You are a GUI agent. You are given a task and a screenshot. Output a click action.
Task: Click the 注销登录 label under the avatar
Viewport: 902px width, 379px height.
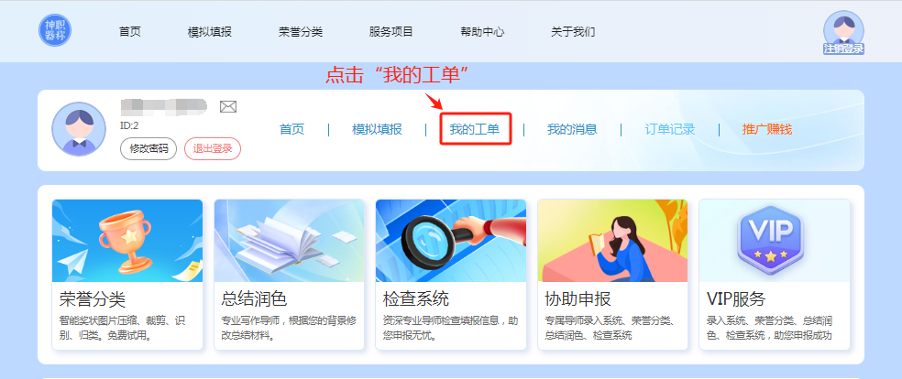(x=843, y=49)
